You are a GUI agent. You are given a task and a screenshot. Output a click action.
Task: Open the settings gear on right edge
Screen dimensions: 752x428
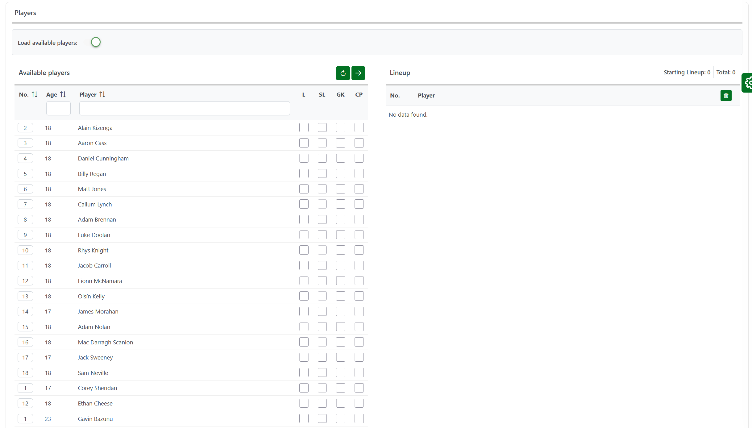click(x=748, y=83)
